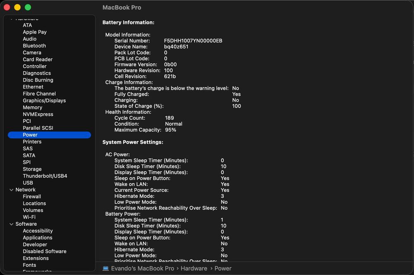
Task: Click the AC Power subheading
Action: (118, 155)
